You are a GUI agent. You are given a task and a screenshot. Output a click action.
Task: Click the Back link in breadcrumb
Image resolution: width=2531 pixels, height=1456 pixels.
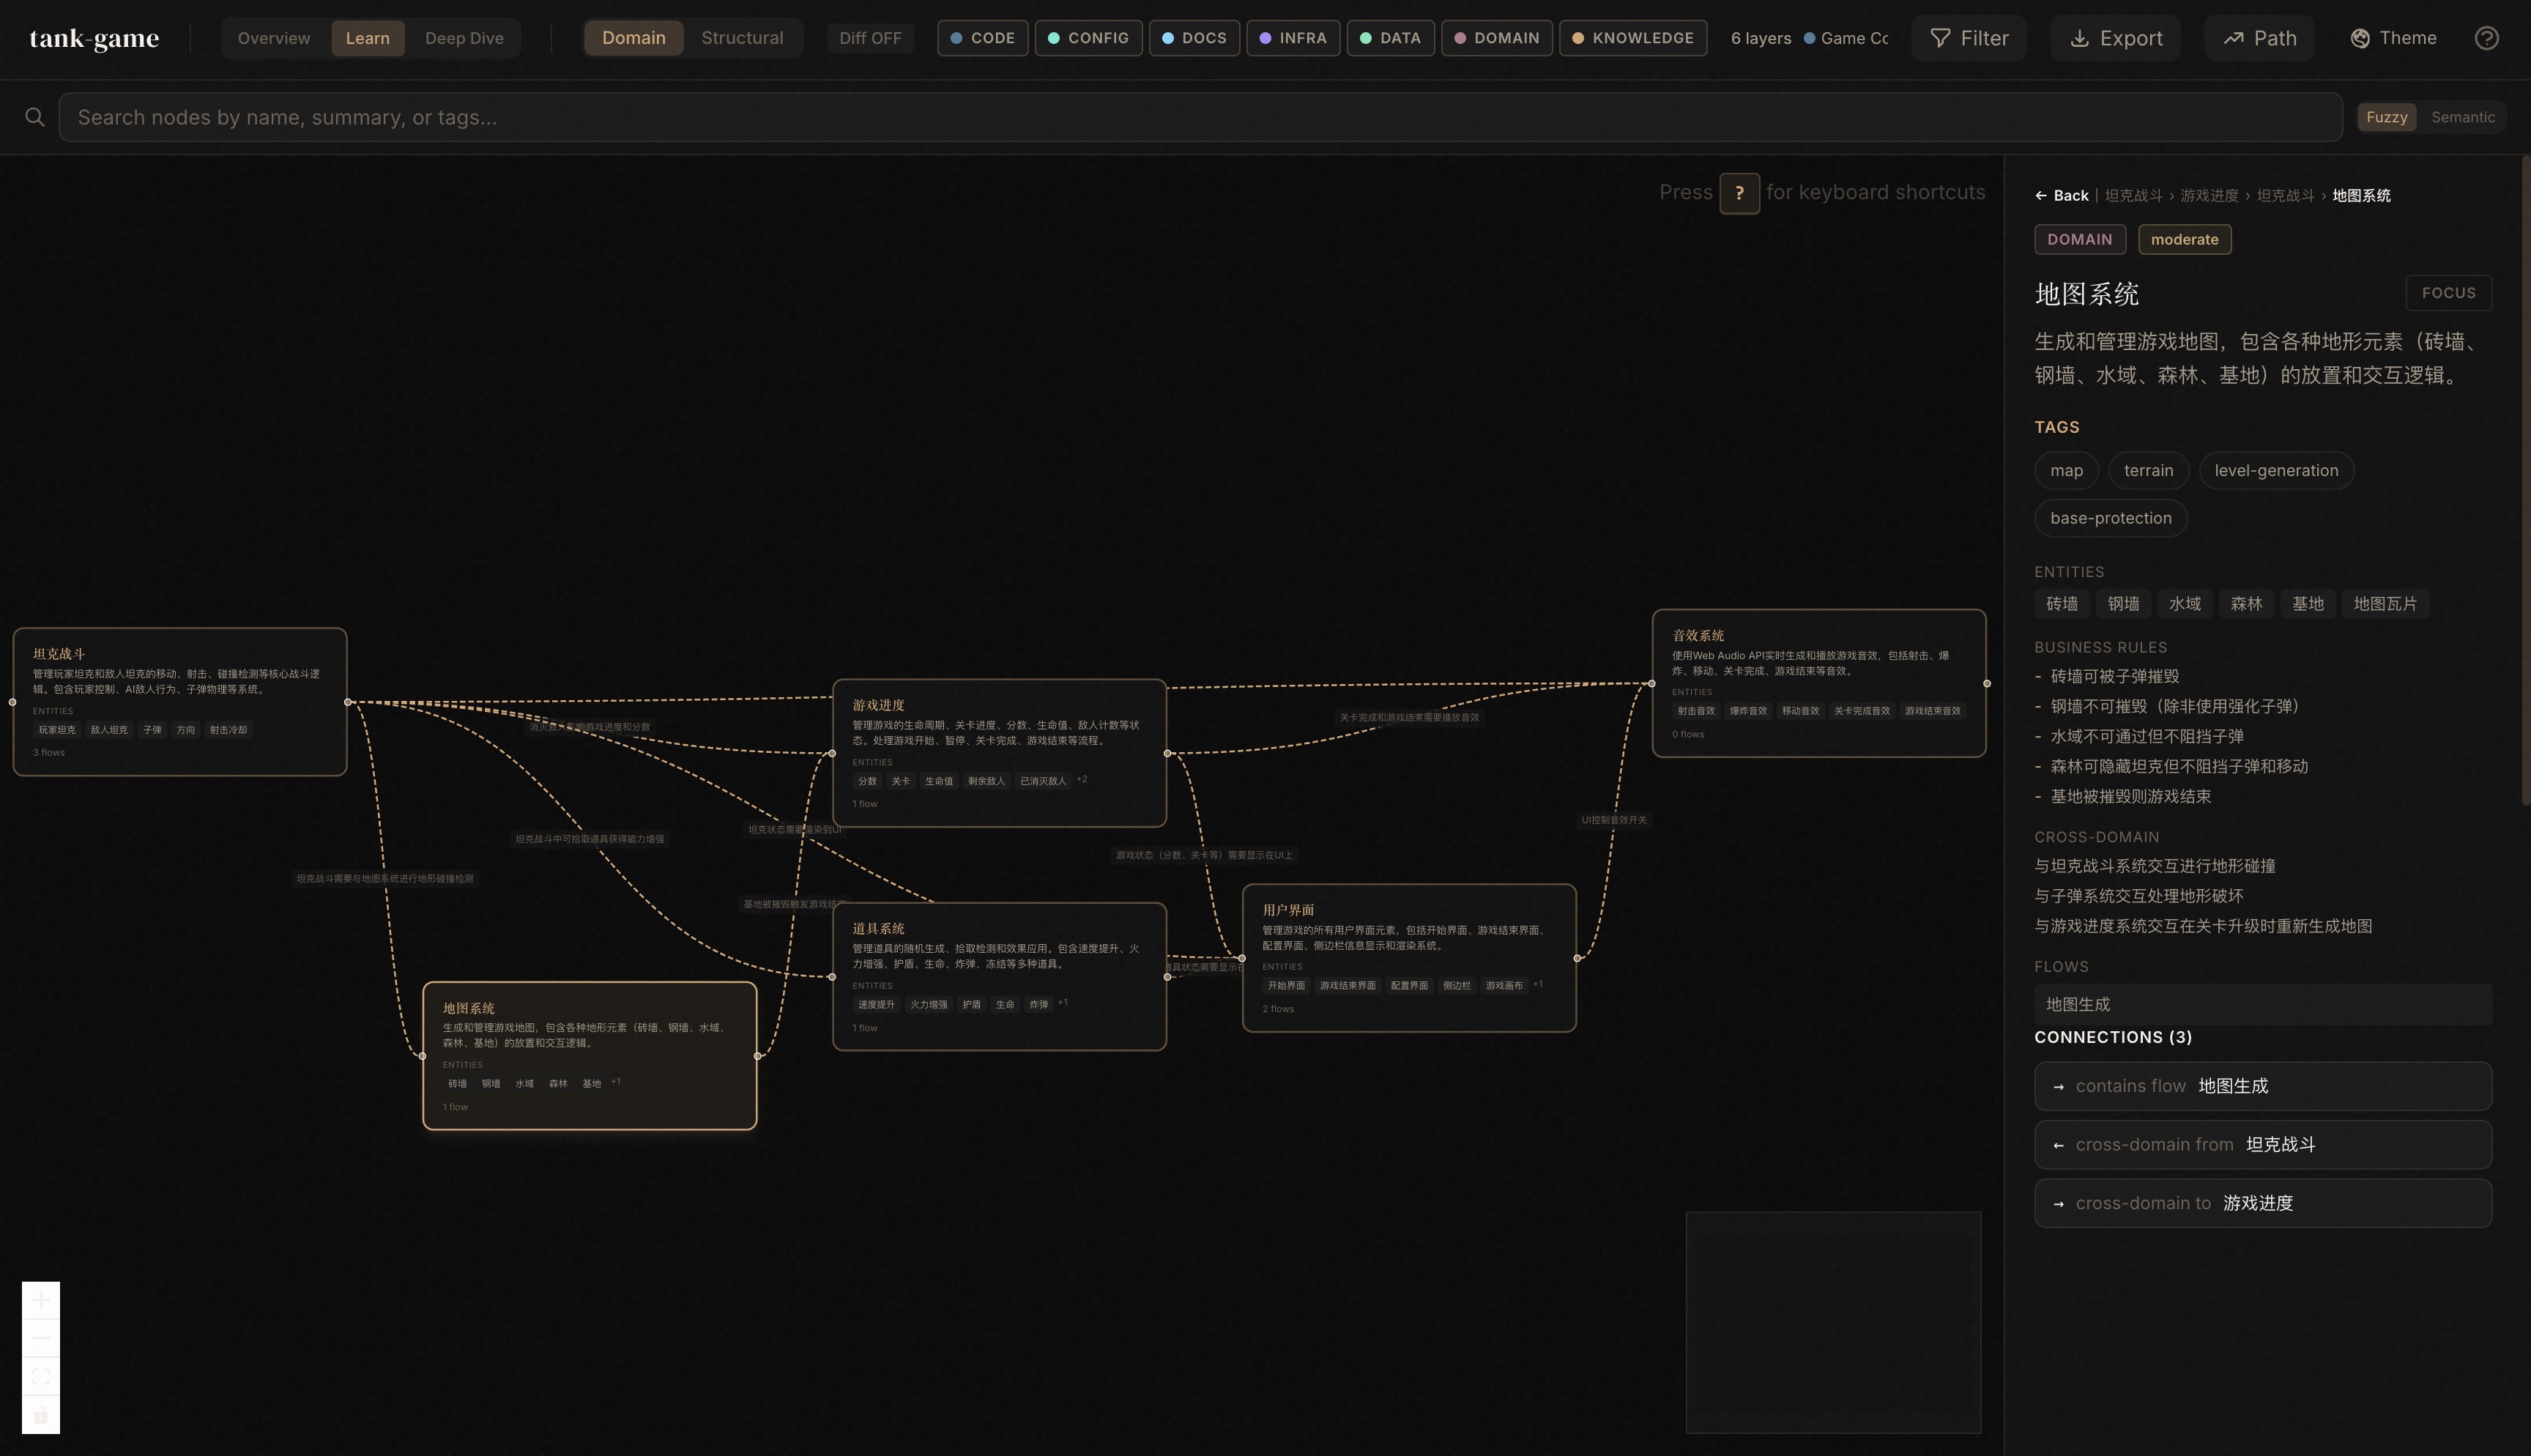tap(2061, 196)
